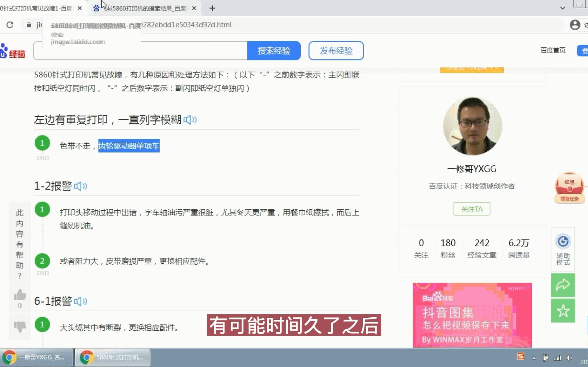This screenshot has width=588, height=367.
Task: Open taskbar window 一修哥YXGG
Action: tap(37, 357)
